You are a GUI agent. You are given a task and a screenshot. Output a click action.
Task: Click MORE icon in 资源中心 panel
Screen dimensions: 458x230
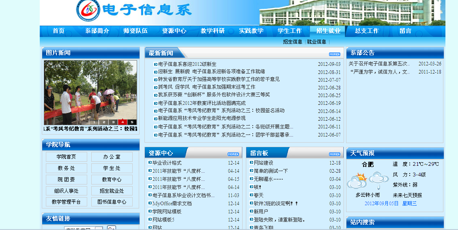tap(233, 154)
